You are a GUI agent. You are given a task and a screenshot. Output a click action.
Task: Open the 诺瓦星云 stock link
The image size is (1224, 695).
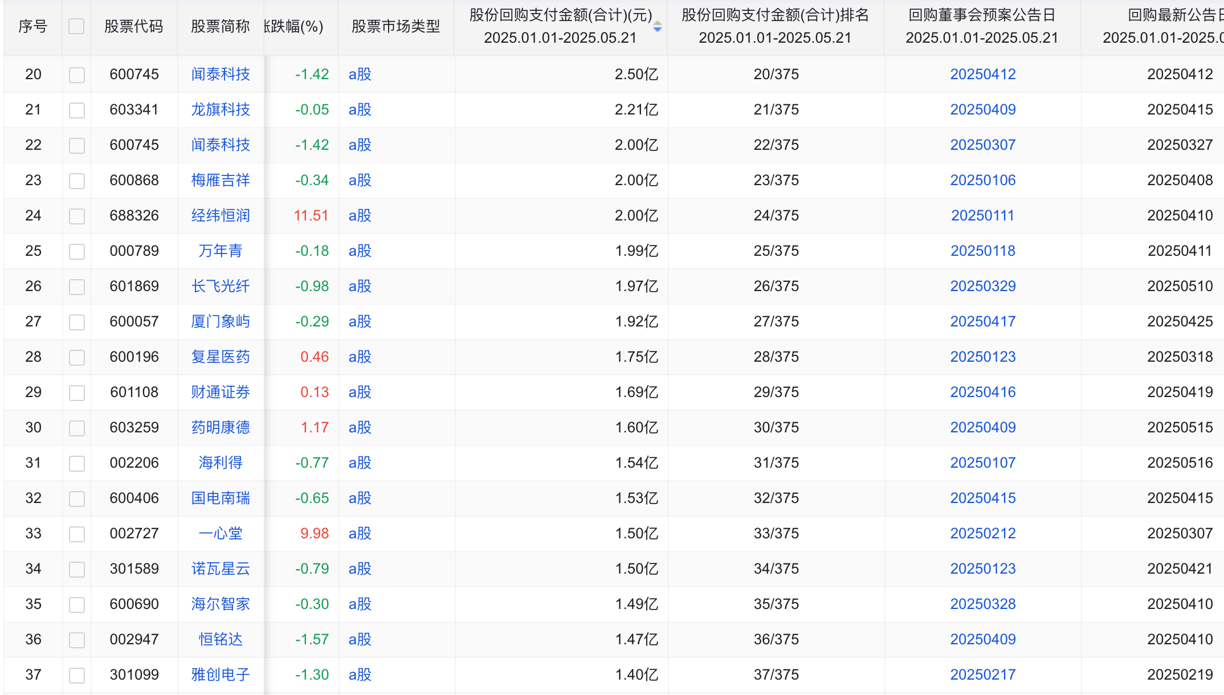[221, 569]
